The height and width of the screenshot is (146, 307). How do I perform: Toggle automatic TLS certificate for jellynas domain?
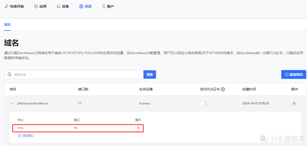tap(205, 103)
